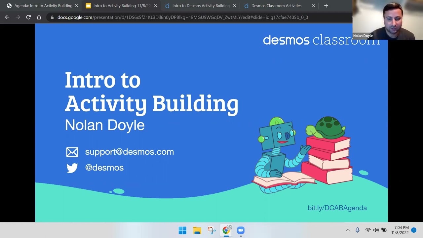Screen dimensions: 423x238
Task: Open Snipping Tool from the taskbar
Action: [x=211, y=230]
